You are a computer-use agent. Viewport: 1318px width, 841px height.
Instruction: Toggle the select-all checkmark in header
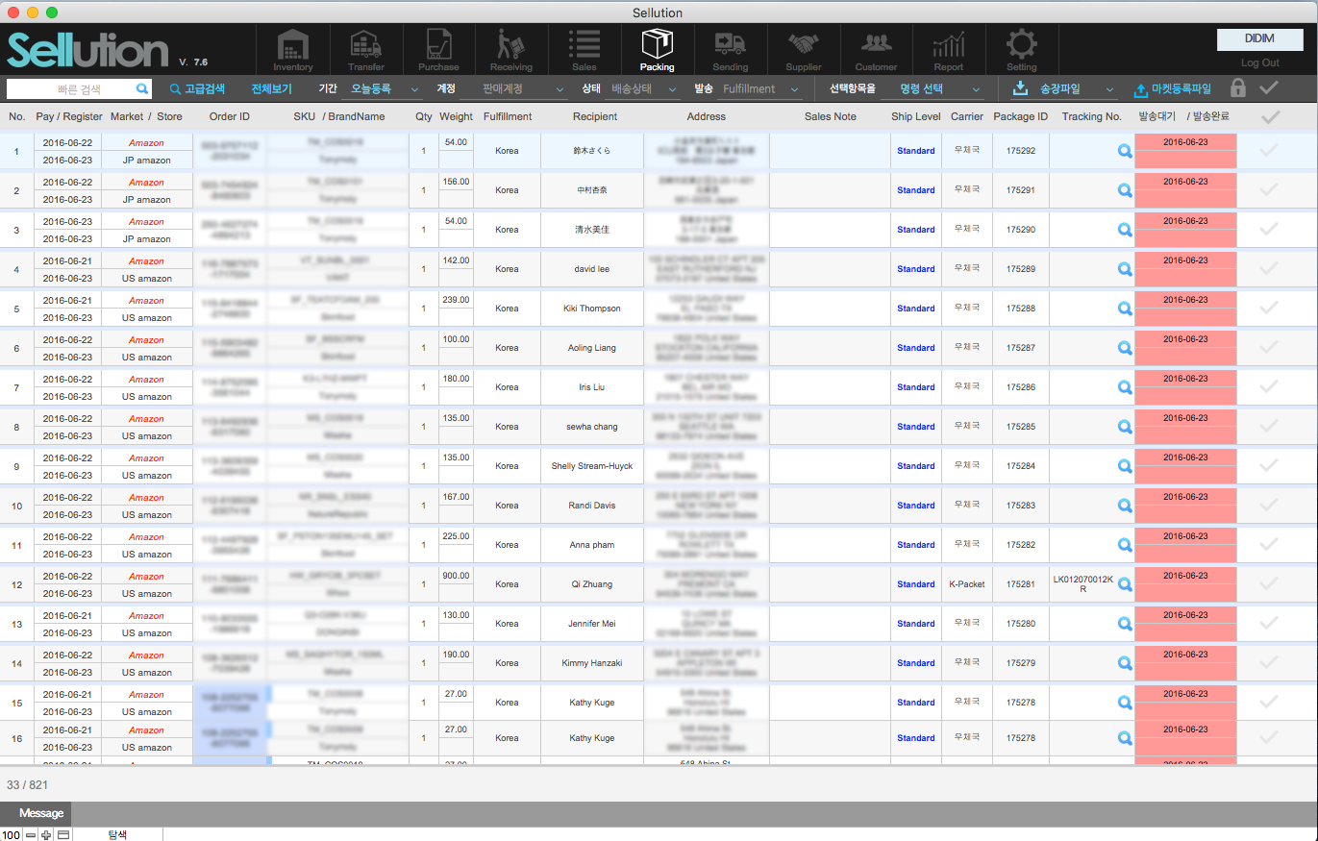[1270, 116]
